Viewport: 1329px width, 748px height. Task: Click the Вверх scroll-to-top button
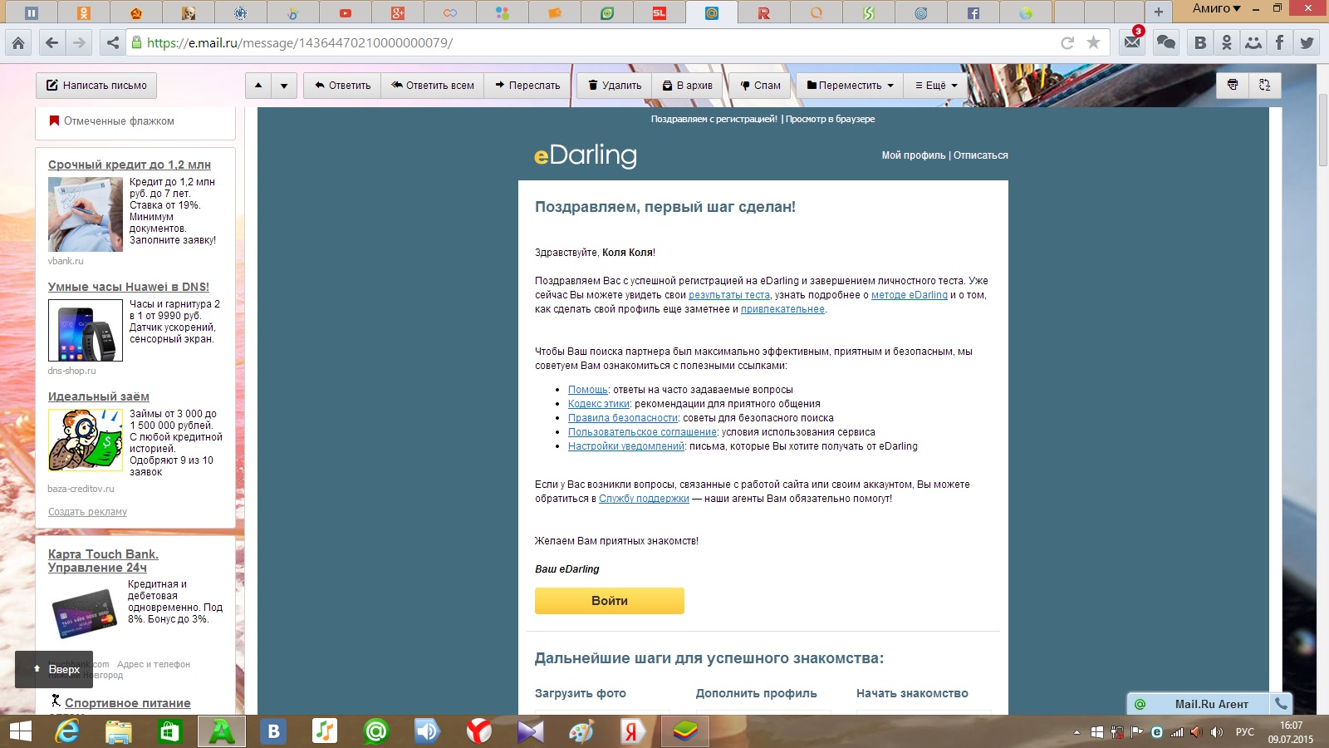54,669
